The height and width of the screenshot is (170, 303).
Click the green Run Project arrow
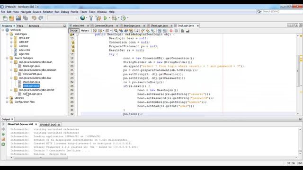(106, 18)
